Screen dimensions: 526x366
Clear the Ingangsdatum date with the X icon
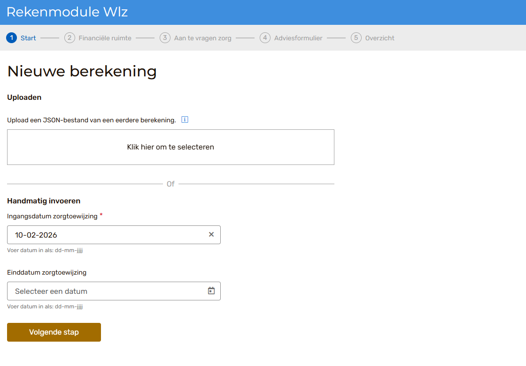[211, 235]
